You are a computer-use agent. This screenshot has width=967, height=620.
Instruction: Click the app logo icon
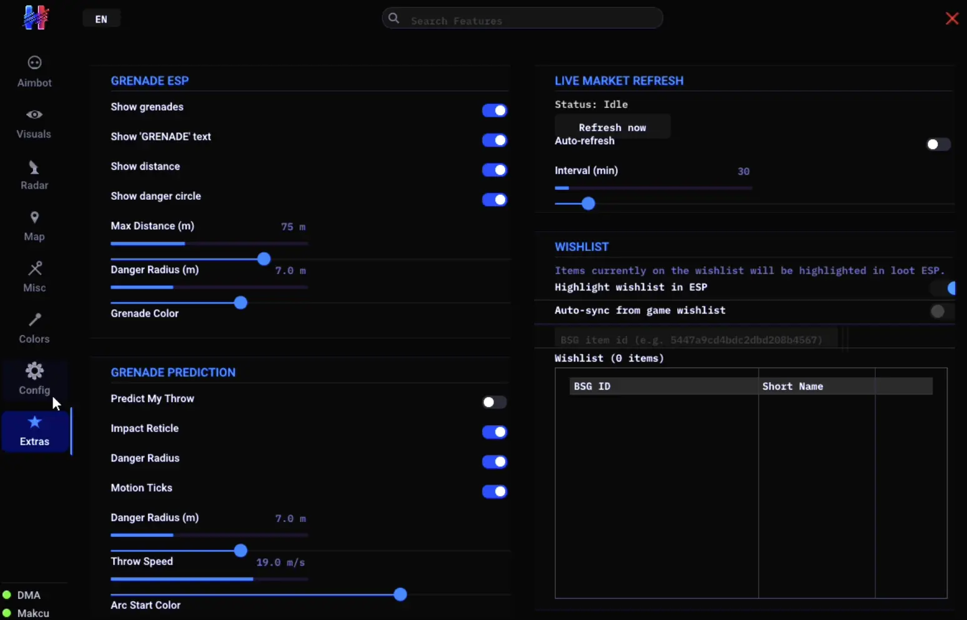(x=36, y=17)
